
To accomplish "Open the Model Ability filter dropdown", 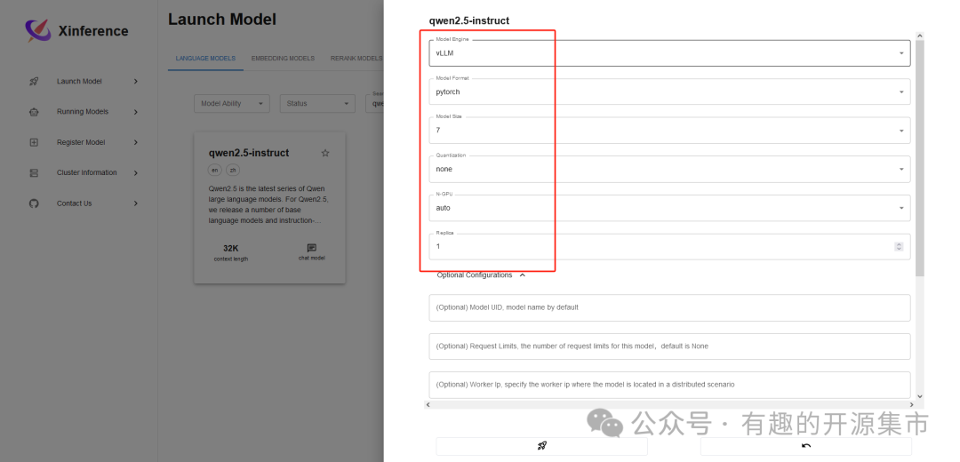I will pos(231,103).
